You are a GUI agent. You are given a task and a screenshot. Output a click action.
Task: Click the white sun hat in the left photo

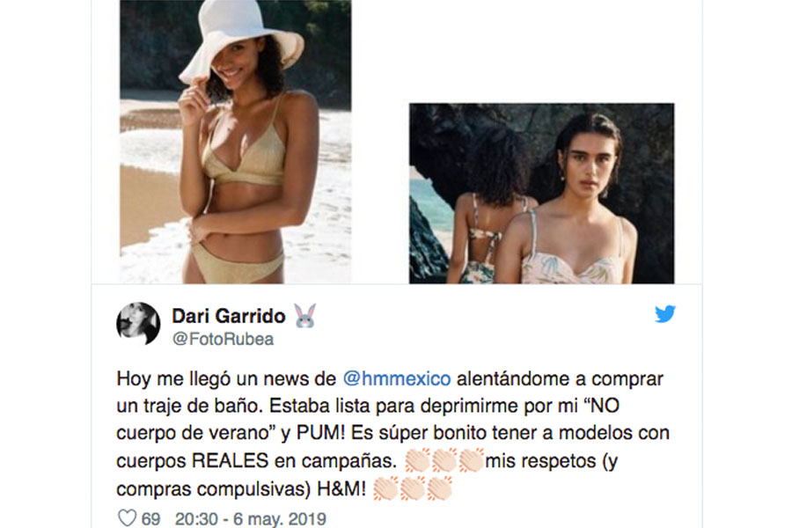pyautogui.click(x=240, y=38)
